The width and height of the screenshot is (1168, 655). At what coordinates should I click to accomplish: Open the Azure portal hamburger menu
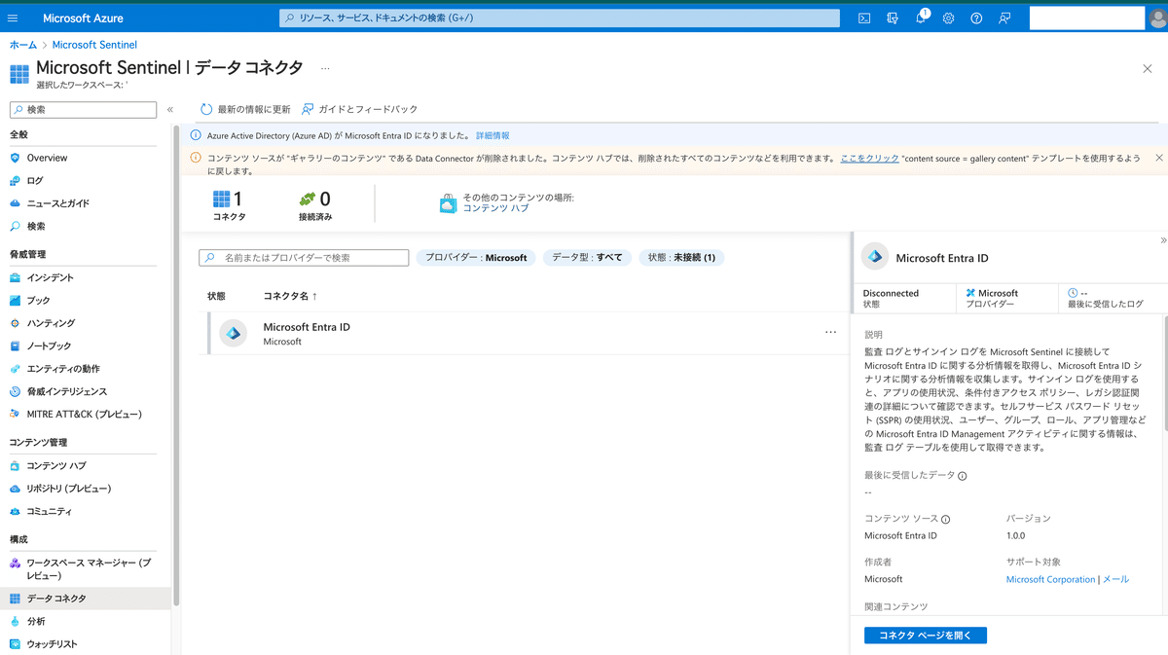point(13,18)
